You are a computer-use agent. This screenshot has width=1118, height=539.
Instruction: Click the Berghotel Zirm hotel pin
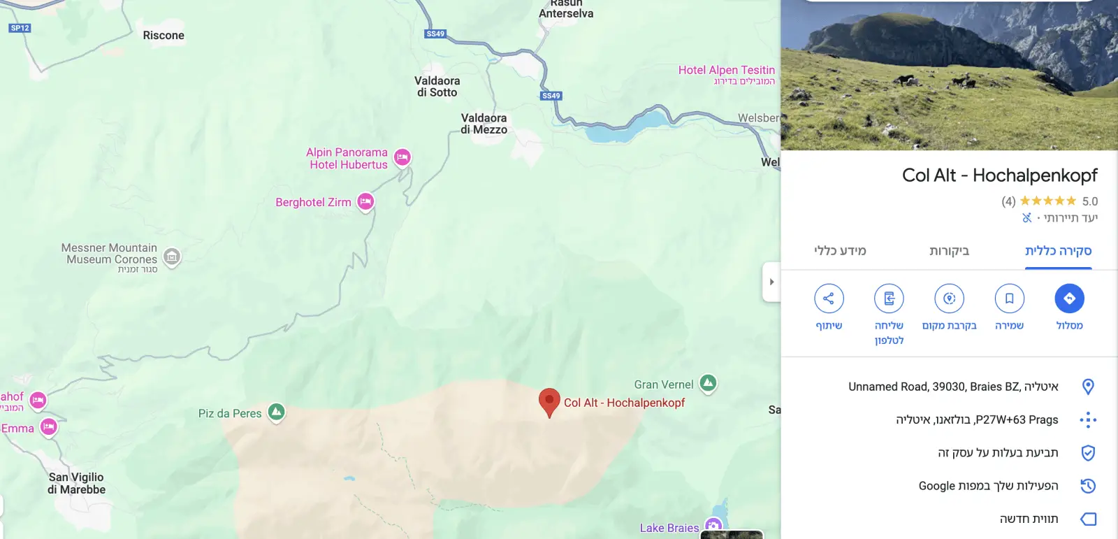[x=365, y=202]
